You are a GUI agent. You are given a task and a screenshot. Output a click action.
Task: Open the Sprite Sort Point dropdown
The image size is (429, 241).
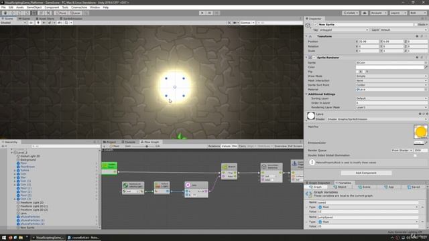point(391,85)
